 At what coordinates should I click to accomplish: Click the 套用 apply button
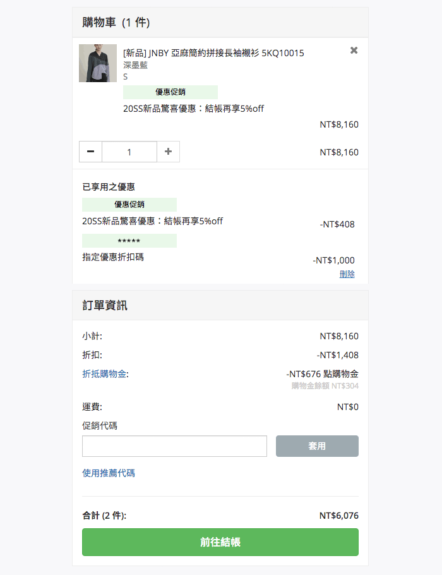pyautogui.click(x=317, y=446)
